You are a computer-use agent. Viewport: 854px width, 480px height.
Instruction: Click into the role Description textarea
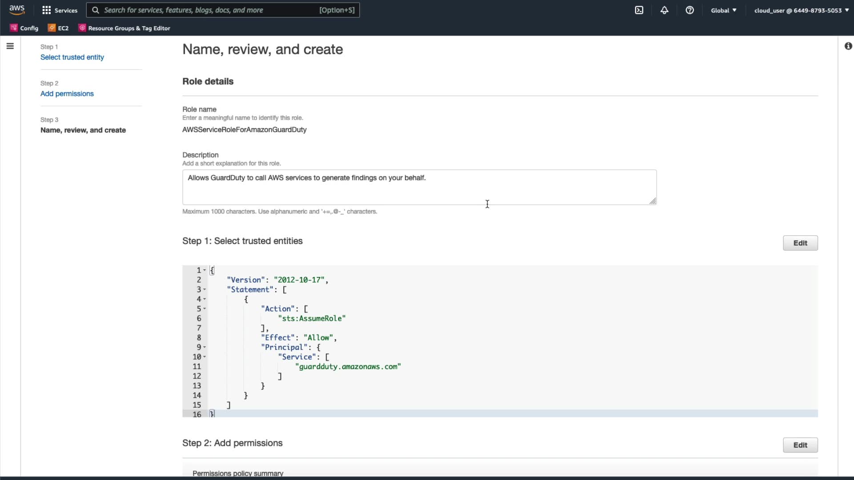[x=419, y=187]
